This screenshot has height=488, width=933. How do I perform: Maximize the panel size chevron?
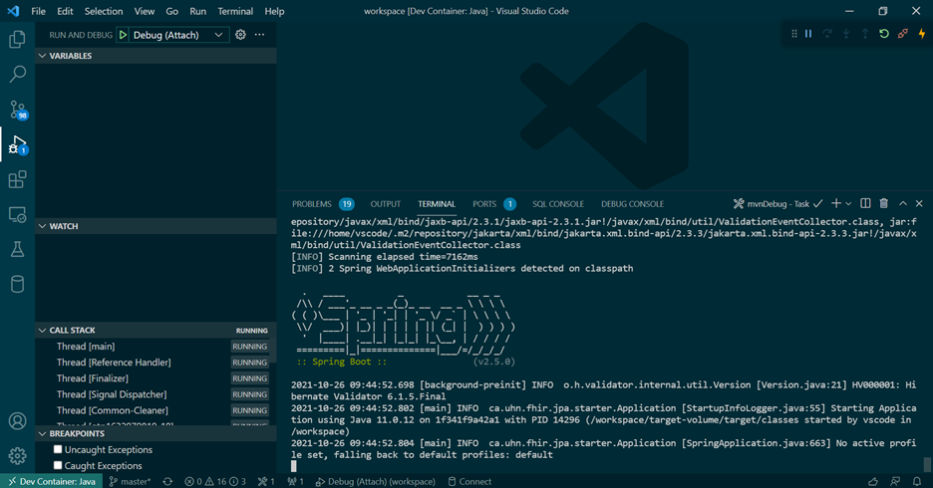tap(903, 203)
